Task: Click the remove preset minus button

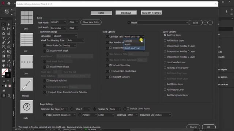Action: point(210,23)
